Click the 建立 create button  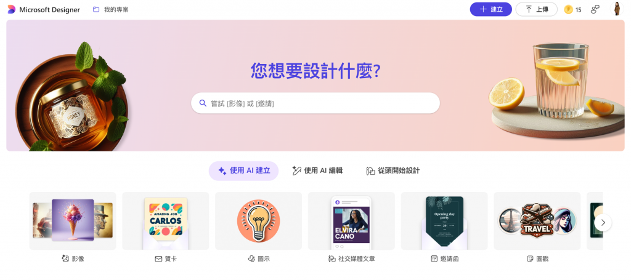[491, 9]
